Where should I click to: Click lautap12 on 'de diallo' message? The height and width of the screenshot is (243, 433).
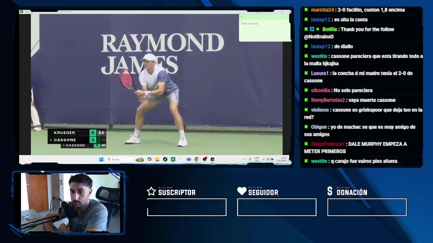320,46
